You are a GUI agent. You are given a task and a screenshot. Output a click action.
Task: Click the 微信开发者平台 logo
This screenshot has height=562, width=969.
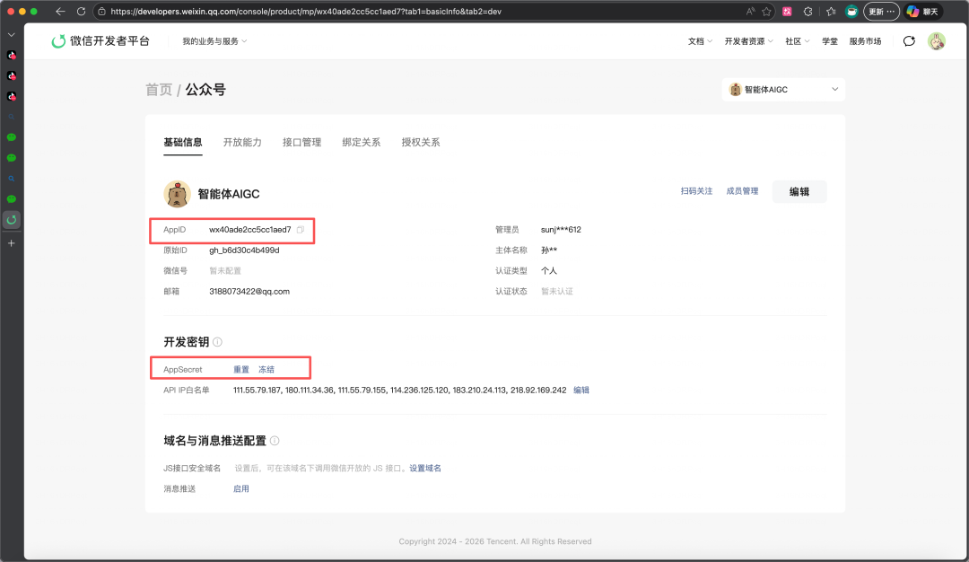pyautogui.click(x=100, y=40)
